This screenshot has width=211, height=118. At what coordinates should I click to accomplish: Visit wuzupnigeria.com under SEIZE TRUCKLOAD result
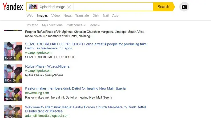point(38,52)
